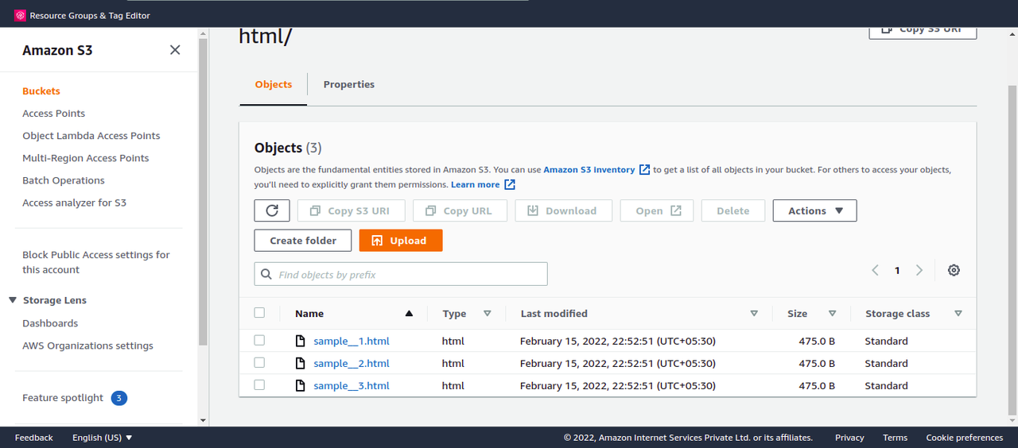Sort by Type column arrow
This screenshot has height=448, width=1018.
[488, 314]
